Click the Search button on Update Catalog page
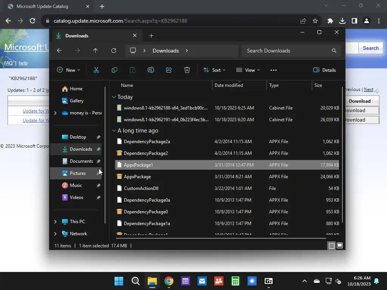This screenshot has width=387, height=290. pyautogui.click(x=370, y=48)
